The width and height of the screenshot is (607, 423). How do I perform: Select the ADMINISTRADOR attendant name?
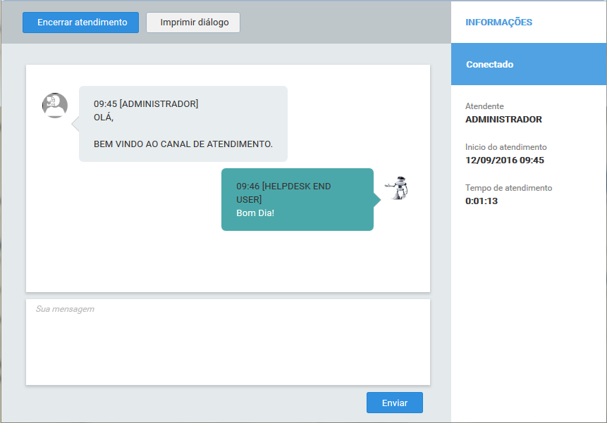pos(501,120)
